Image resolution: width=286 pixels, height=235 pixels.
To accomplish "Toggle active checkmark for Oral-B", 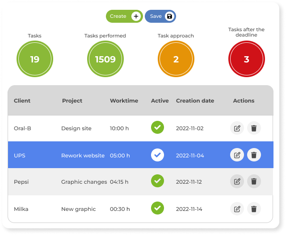I will (x=157, y=128).
